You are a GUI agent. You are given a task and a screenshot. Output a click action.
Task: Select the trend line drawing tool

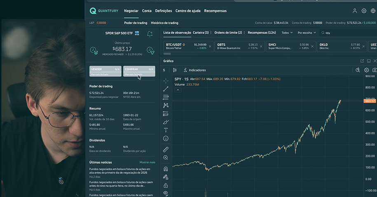[166, 89]
